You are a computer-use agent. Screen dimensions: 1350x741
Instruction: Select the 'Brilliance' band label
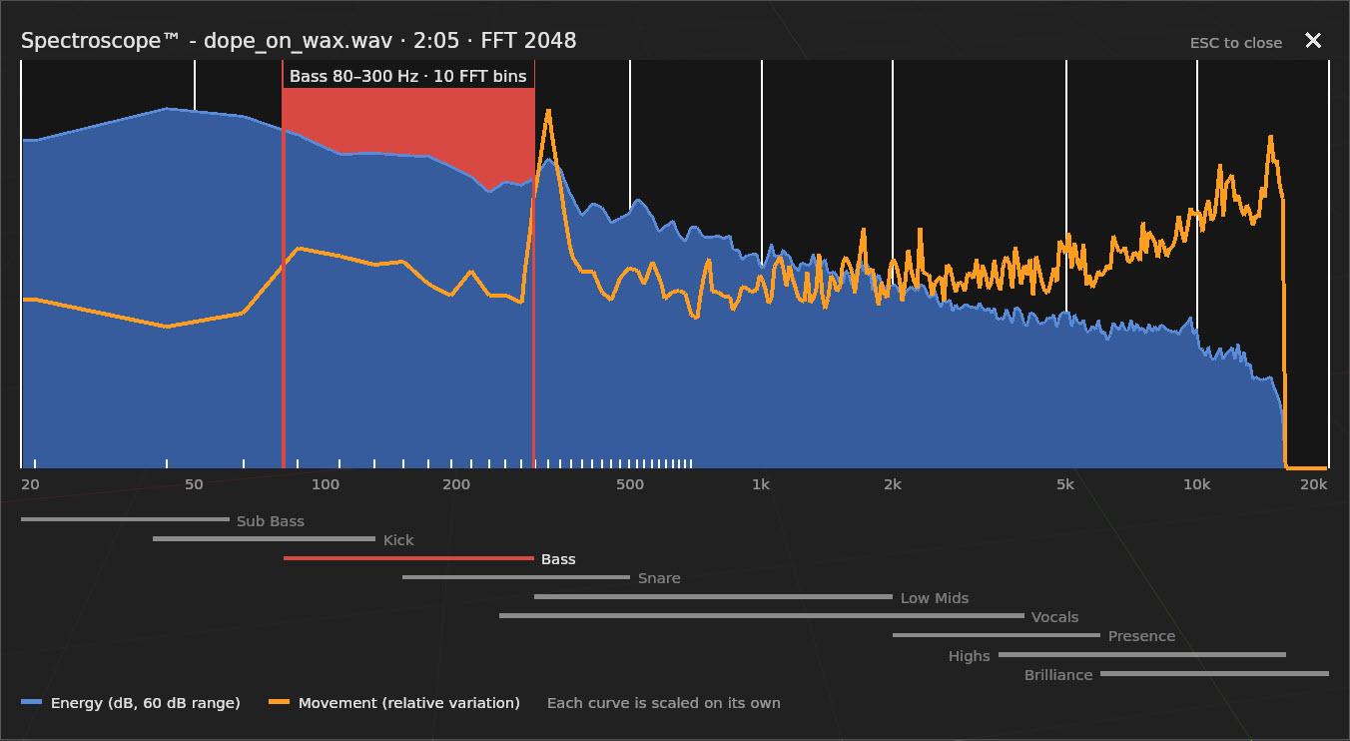(x=1058, y=675)
